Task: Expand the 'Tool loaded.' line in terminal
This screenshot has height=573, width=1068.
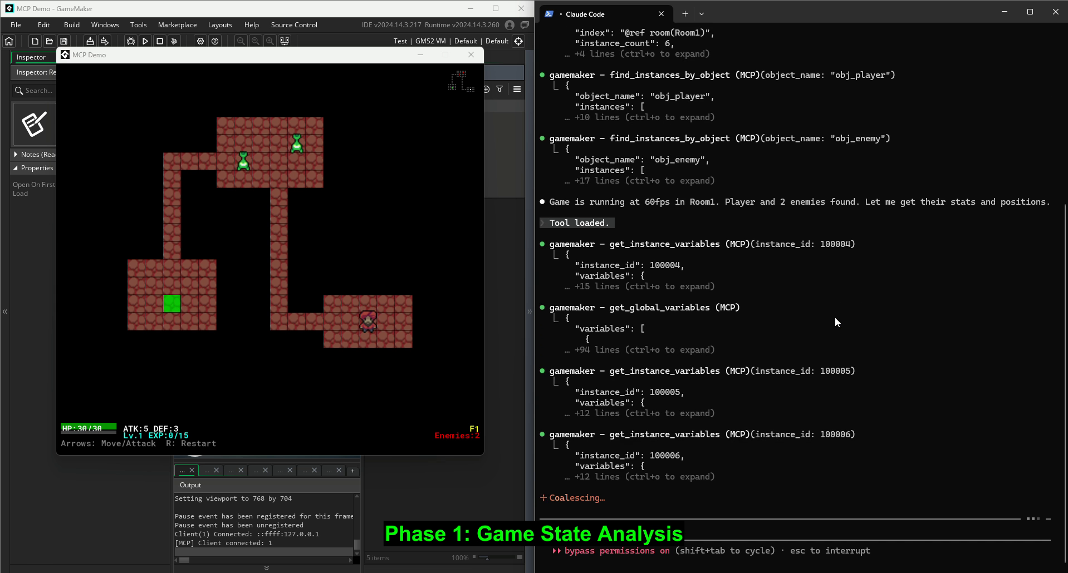Action: tap(577, 223)
